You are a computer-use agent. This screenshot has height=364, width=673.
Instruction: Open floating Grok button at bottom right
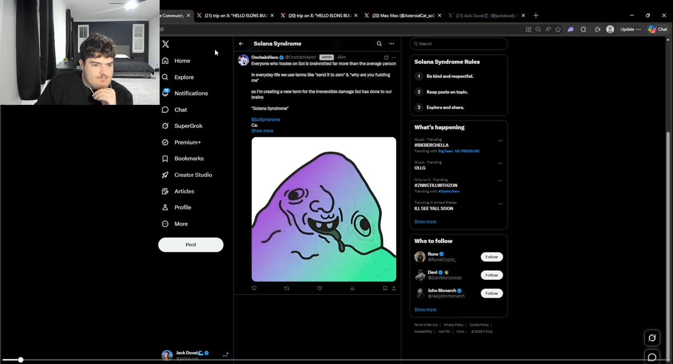pyautogui.click(x=652, y=338)
